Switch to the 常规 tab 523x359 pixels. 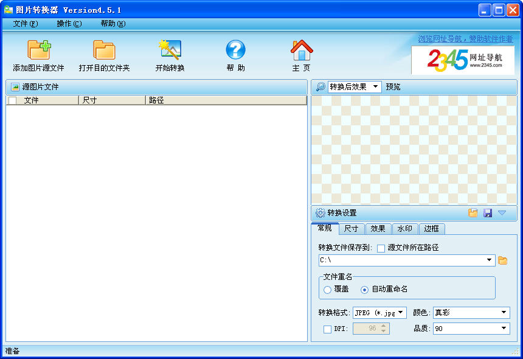tap(325, 228)
